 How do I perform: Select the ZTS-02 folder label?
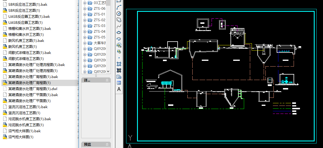click(x=100, y=20)
